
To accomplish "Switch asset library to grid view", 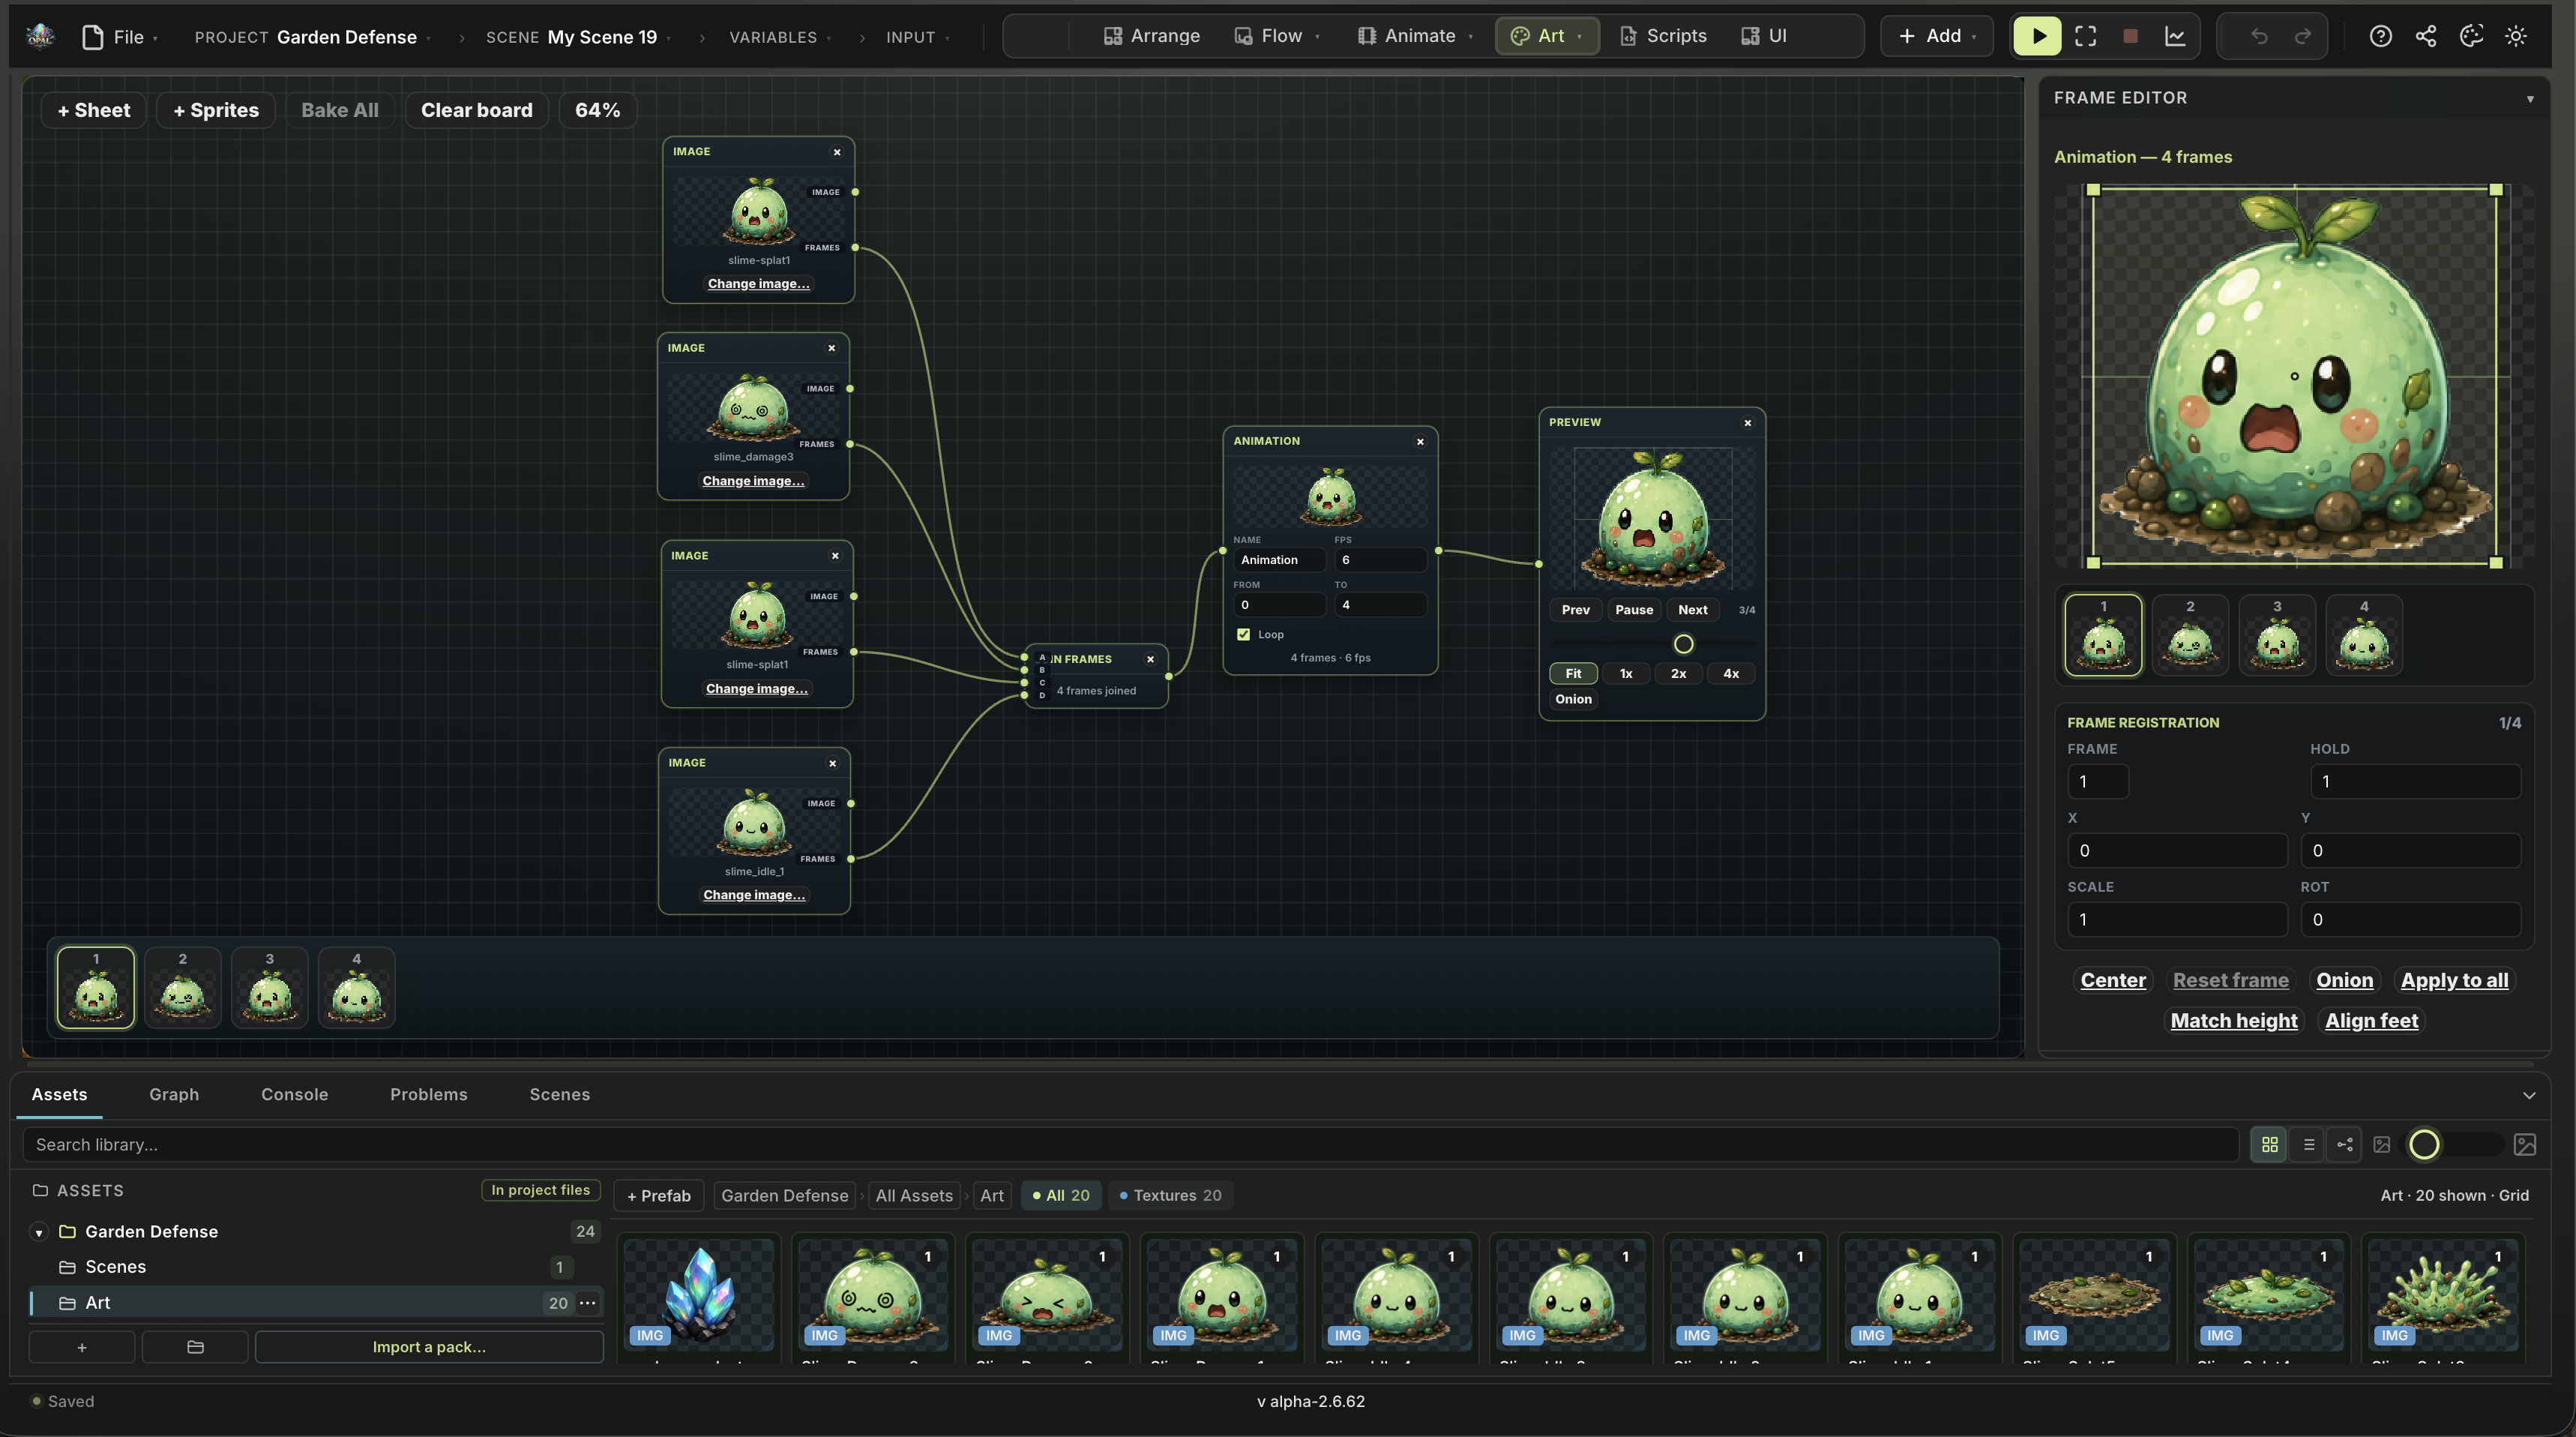I will coord(2269,1144).
